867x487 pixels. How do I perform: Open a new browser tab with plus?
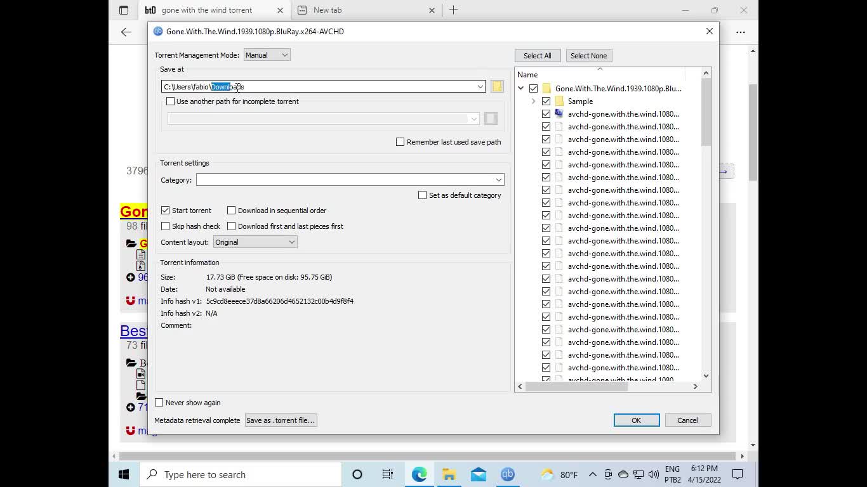click(x=453, y=10)
